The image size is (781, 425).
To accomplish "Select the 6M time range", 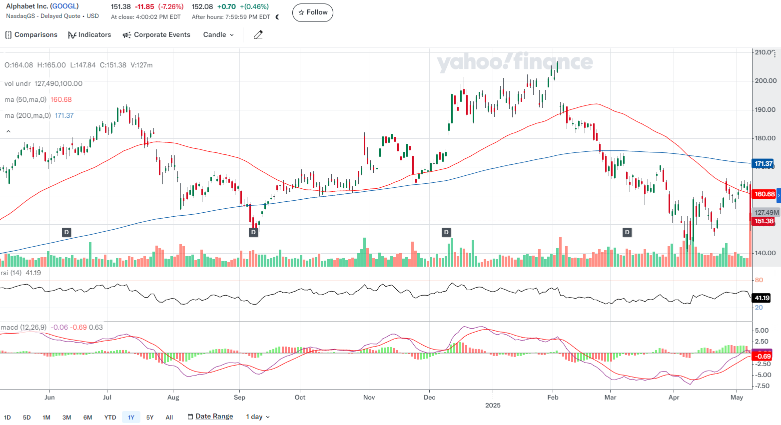I will (x=88, y=418).
